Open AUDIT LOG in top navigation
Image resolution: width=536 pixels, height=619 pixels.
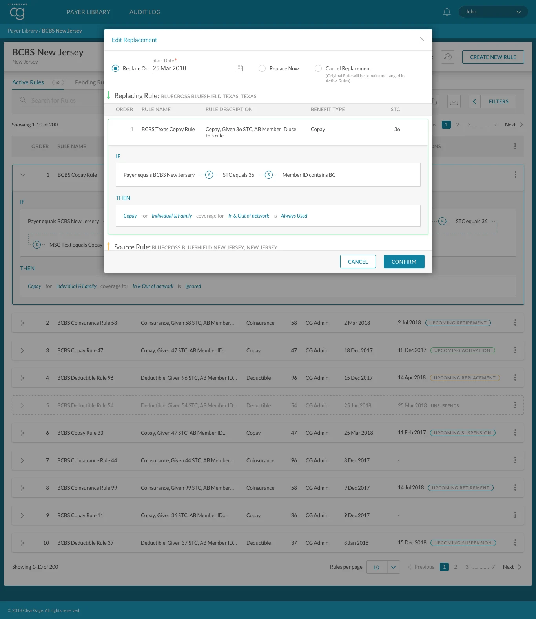point(145,12)
